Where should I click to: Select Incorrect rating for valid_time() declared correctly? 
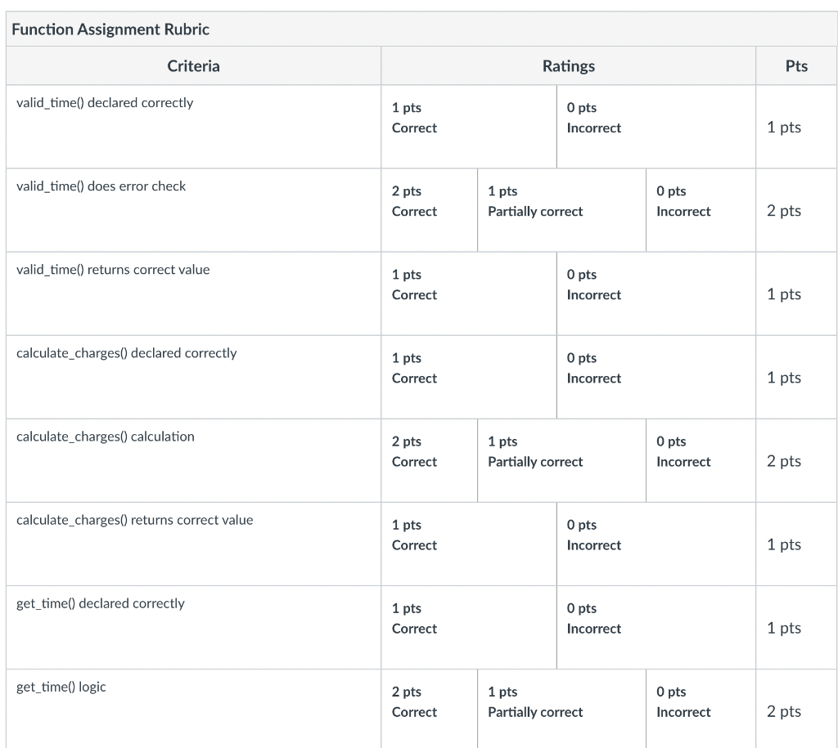(656, 127)
